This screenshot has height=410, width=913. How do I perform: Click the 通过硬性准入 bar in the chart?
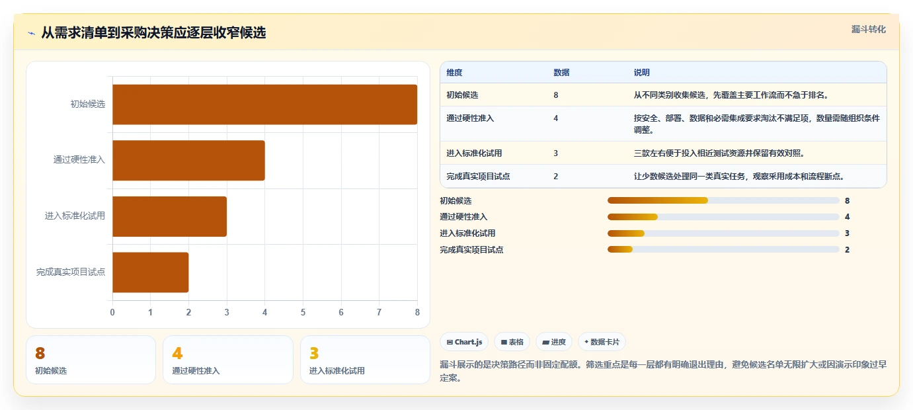click(188, 160)
